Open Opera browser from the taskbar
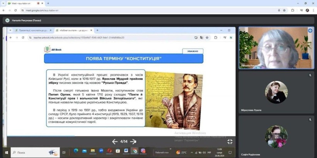This screenshot has width=317, height=158. [109, 151]
